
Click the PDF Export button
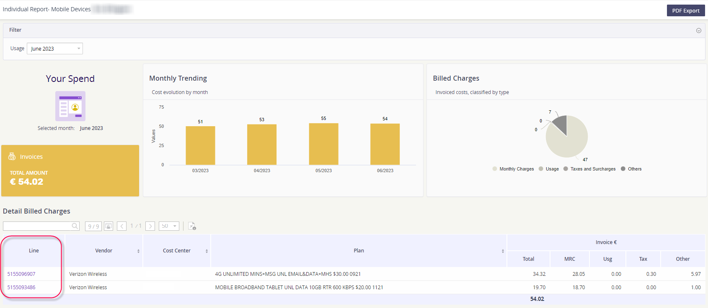(x=686, y=10)
